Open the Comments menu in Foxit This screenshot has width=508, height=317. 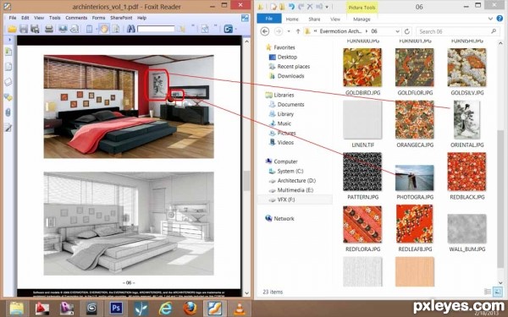(76, 18)
